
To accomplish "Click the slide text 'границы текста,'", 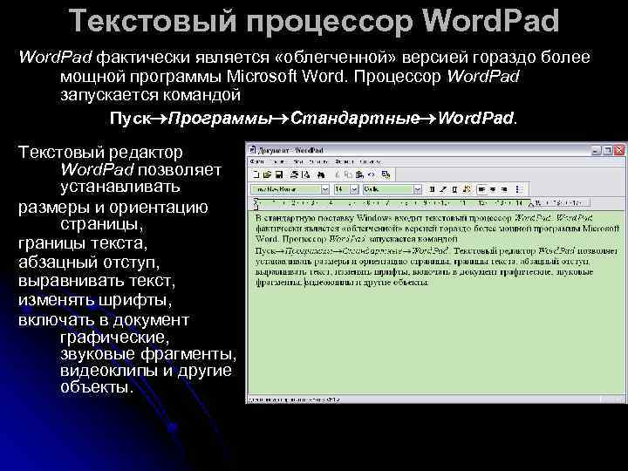I will (83, 243).
